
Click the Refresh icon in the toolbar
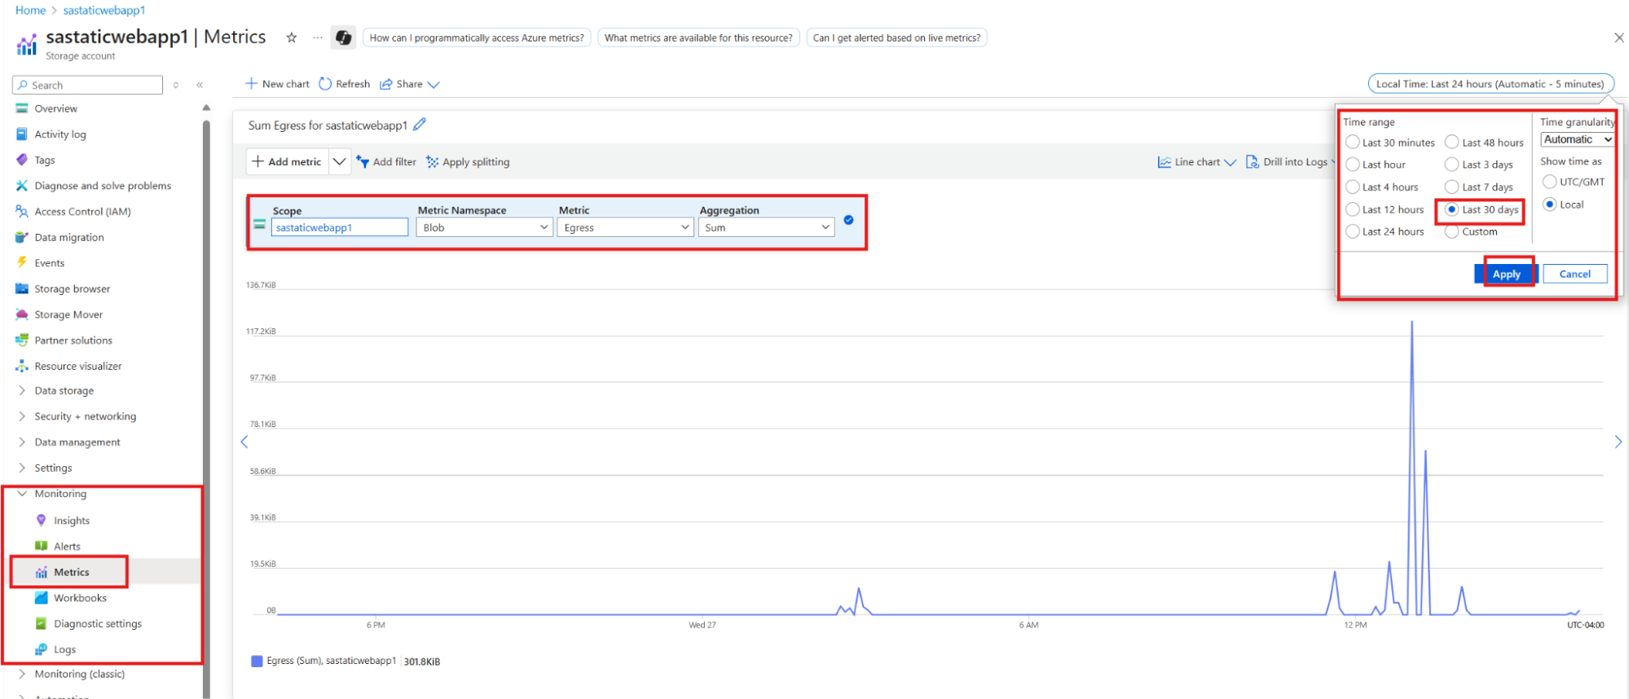(325, 84)
